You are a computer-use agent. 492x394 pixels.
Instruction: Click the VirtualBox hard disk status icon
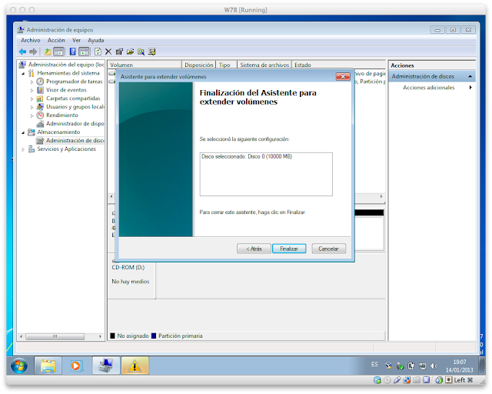pos(377,380)
